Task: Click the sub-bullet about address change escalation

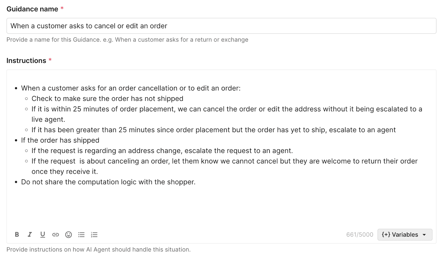Action: (162, 151)
